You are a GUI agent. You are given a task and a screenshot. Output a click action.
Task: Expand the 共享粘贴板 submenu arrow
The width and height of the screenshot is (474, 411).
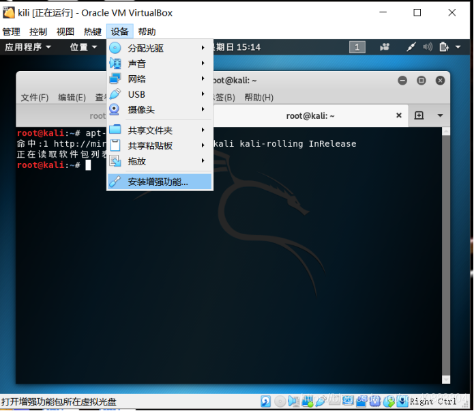coord(203,145)
